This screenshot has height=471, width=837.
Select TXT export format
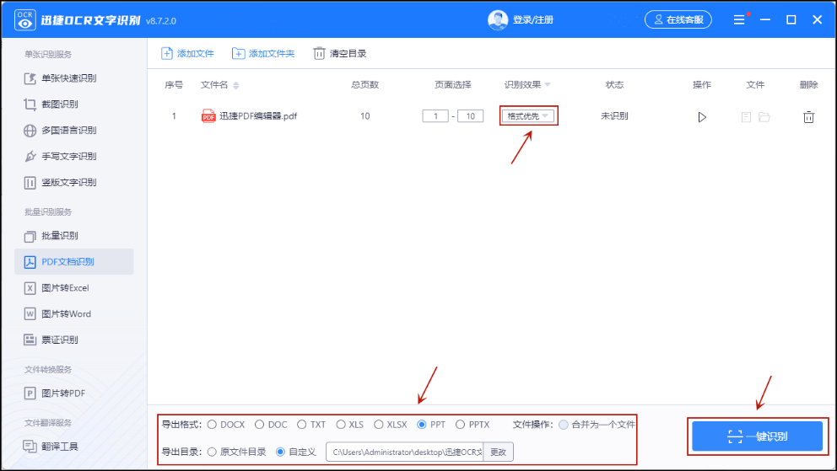[301, 425]
